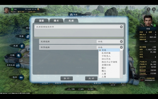The width and height of the screenshot is (158, 99).
Task: Click the 产金钱/月 1,373 value
Action: (x=154, y=62)
